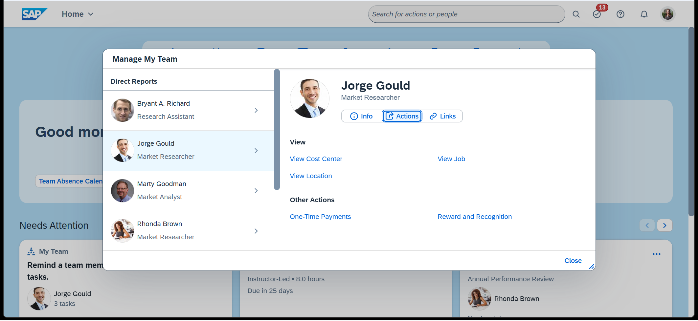
Task: Expand Jorge Gould's row chevron
Action: coord(256,150)
